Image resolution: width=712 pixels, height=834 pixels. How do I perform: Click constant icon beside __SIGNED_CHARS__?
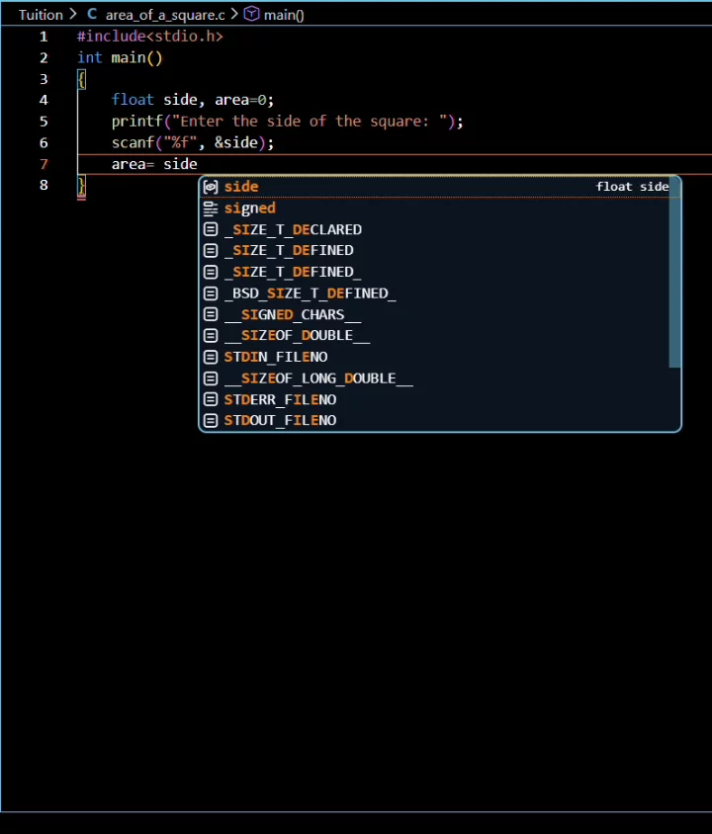coord(211,314)
